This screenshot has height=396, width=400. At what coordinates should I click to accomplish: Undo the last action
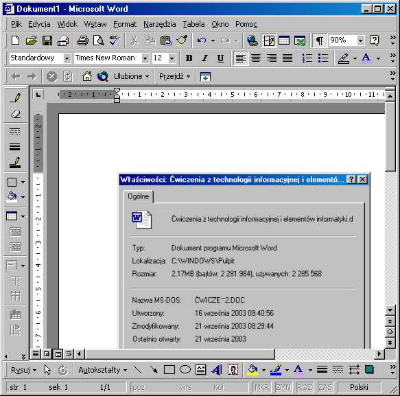click(202, 40)
